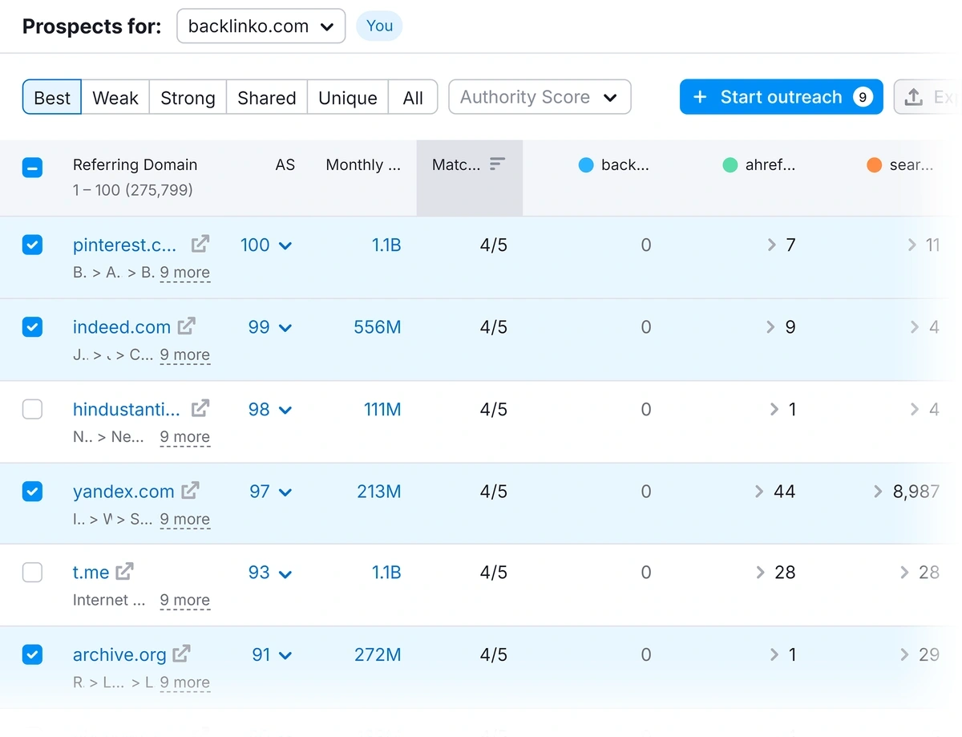962x737 pixels.
Task: Click the green ahrefs column dot
Action: click(730, 165)
